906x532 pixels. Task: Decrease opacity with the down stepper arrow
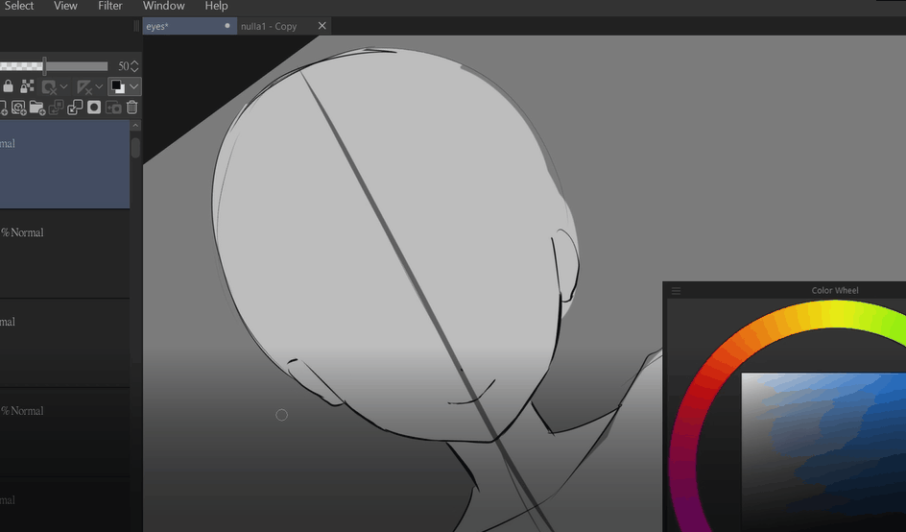[134, 70]
